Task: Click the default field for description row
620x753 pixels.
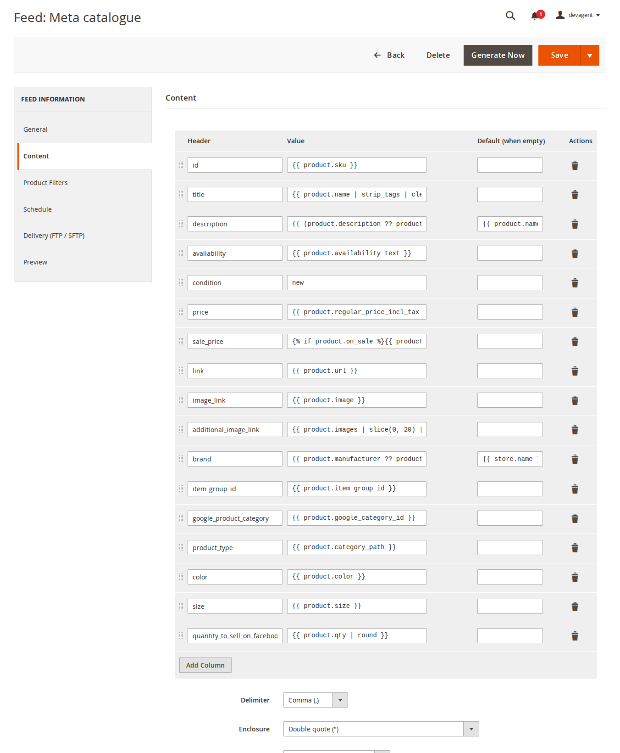Action: [x=510, y=224]
